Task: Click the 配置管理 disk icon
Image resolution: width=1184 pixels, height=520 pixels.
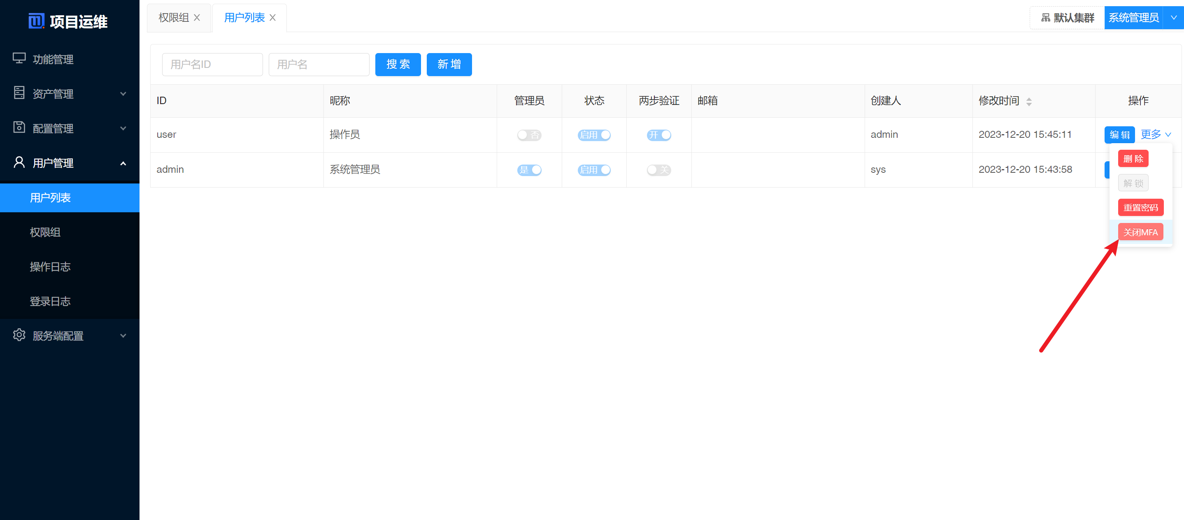Action: coord(19,127)
